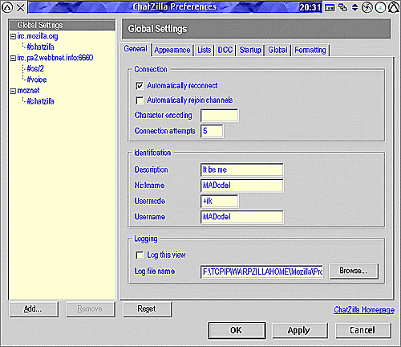Click the Reset button

pyautogui.click(x=148, y=309)
